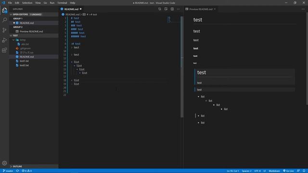
Task: Open the .gitignore file in explorer
Action: 34,48
